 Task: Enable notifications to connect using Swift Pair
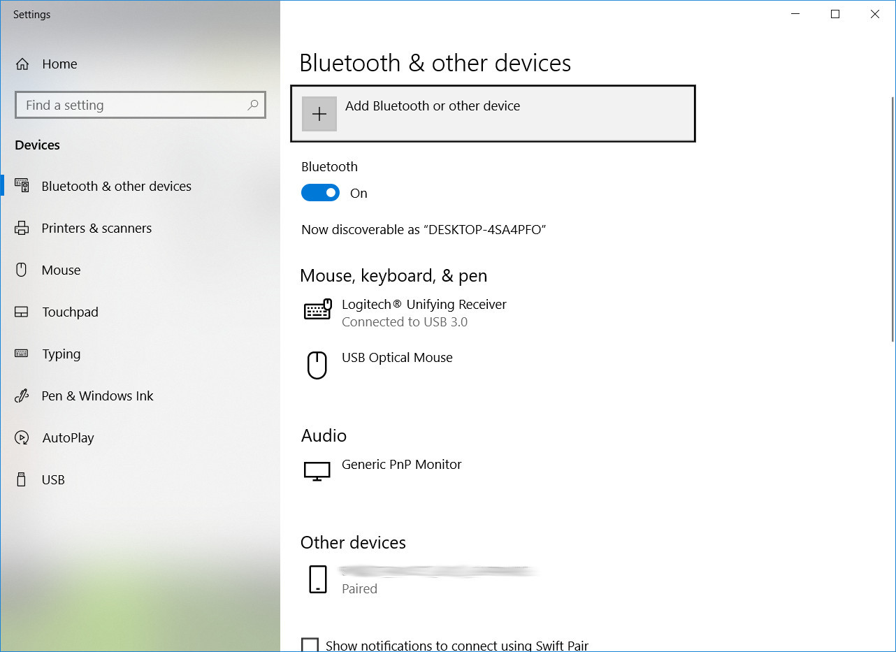pyautogui.click(x=310, y=644)
